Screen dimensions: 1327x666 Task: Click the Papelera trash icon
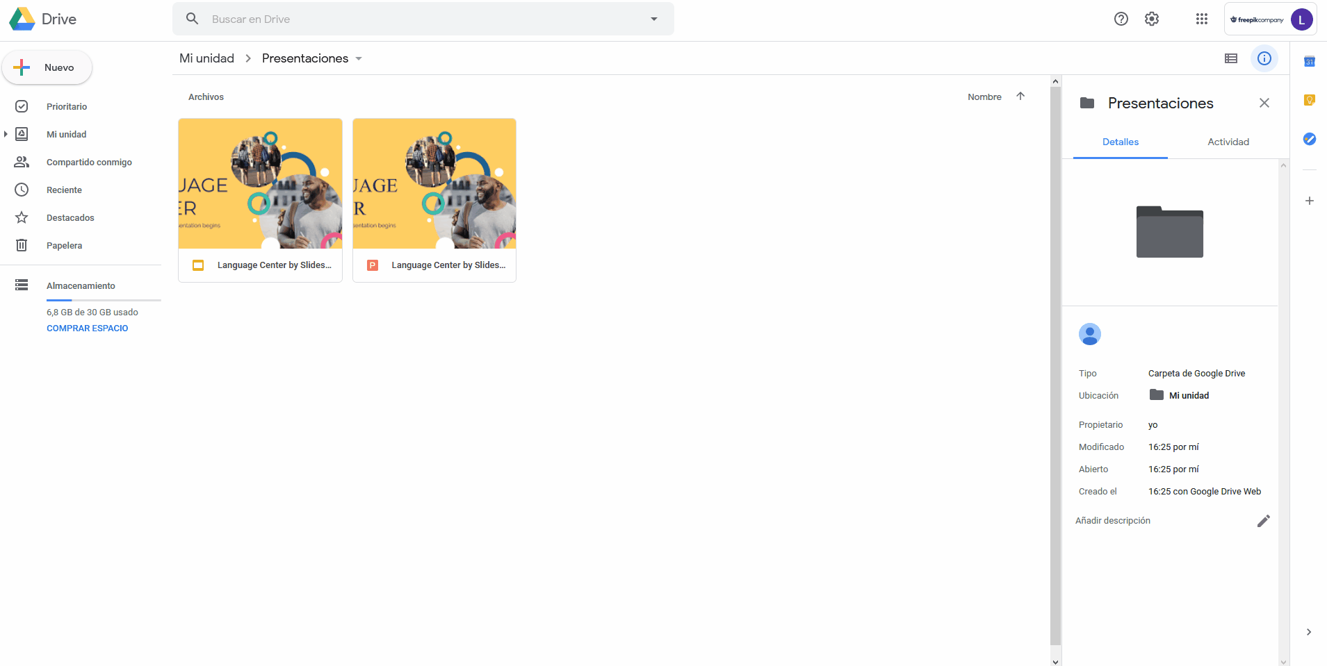[22, 245]
